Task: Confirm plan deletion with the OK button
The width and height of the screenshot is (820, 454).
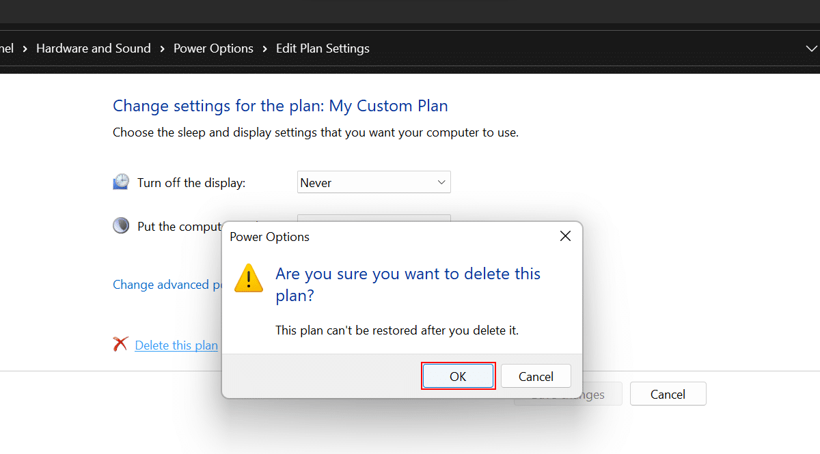Action: 458,376
